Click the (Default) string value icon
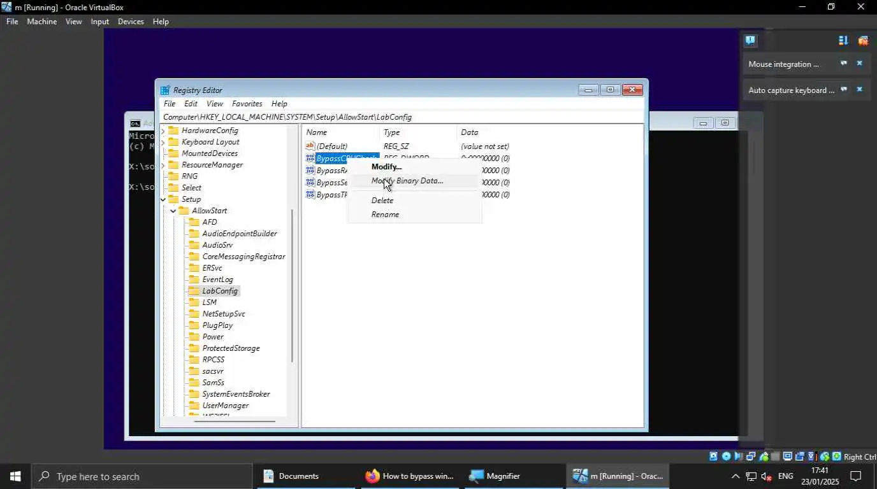 pyautogui.click(x=310, y=146)
